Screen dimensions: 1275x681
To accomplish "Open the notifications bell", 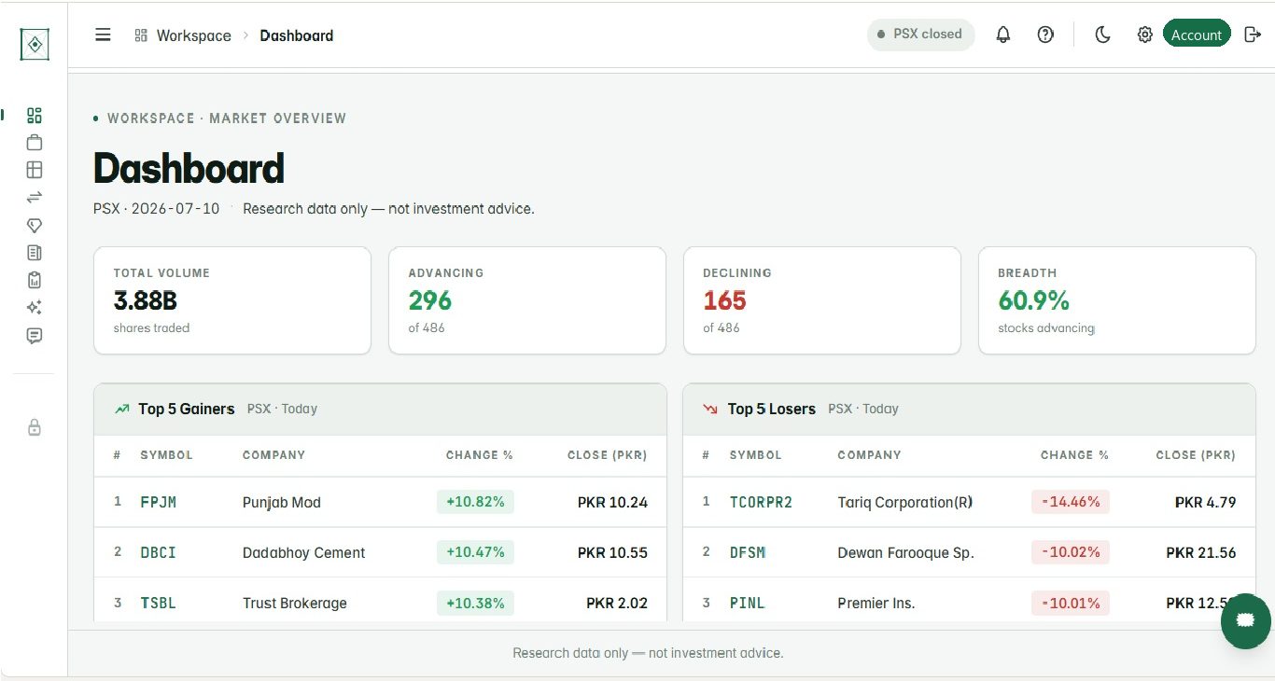I will point(1003,35).
